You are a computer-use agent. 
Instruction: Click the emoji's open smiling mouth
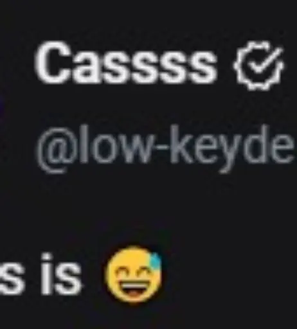click(x=133, y=289)
